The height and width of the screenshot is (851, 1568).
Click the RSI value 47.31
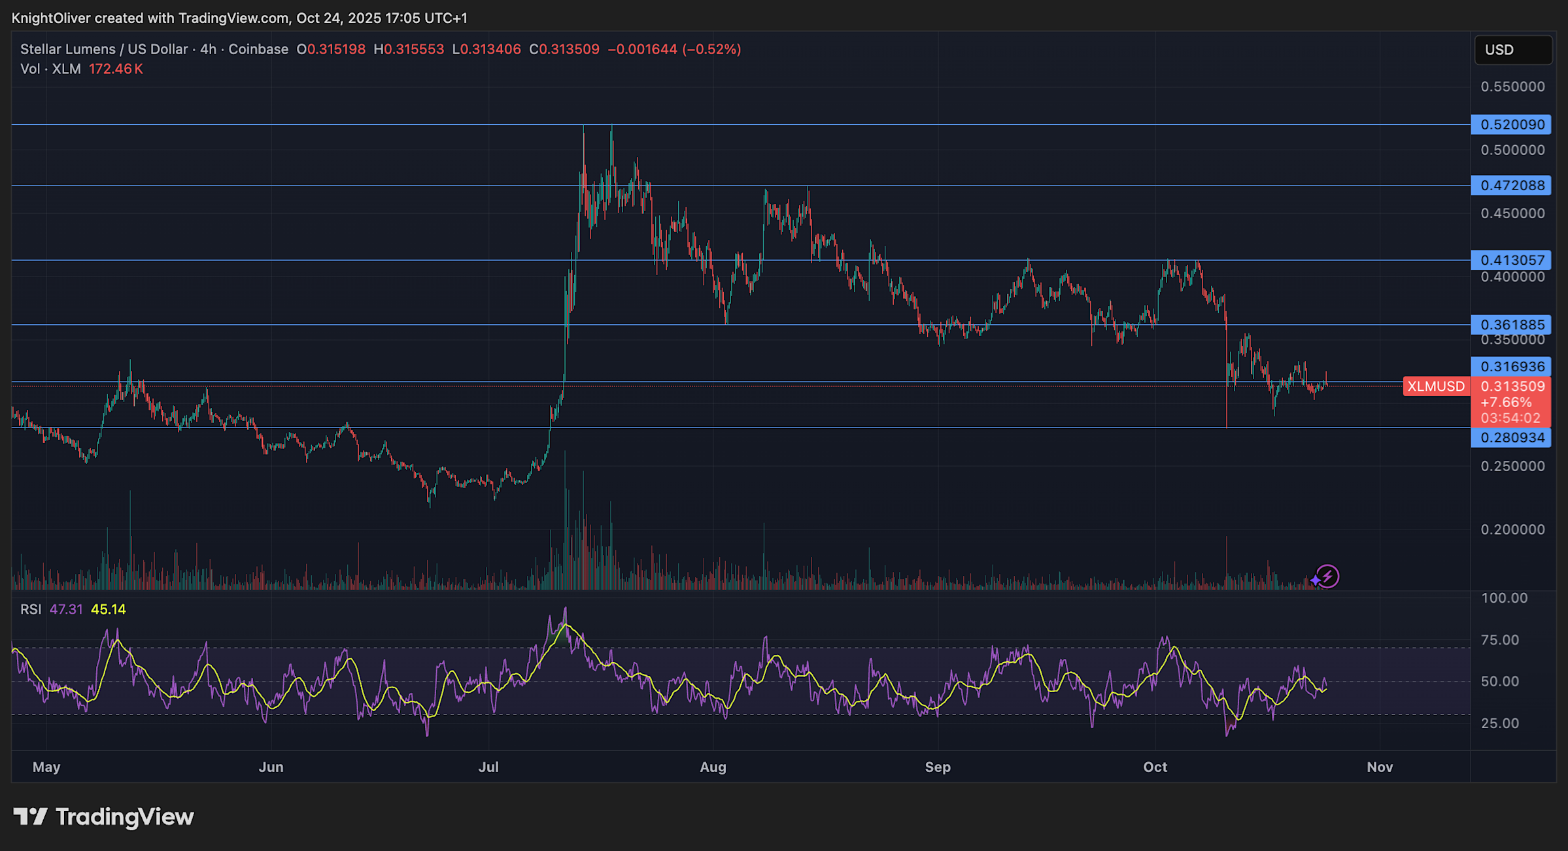coord(65,609)
